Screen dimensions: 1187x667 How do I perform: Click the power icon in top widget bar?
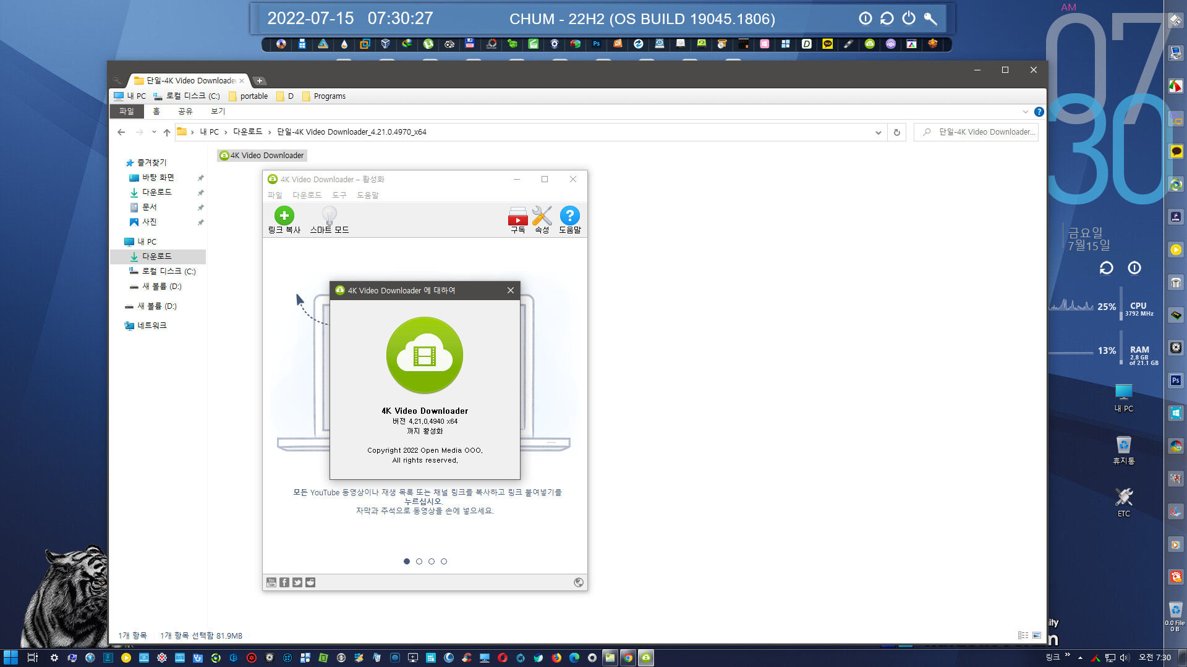point(909,19)
